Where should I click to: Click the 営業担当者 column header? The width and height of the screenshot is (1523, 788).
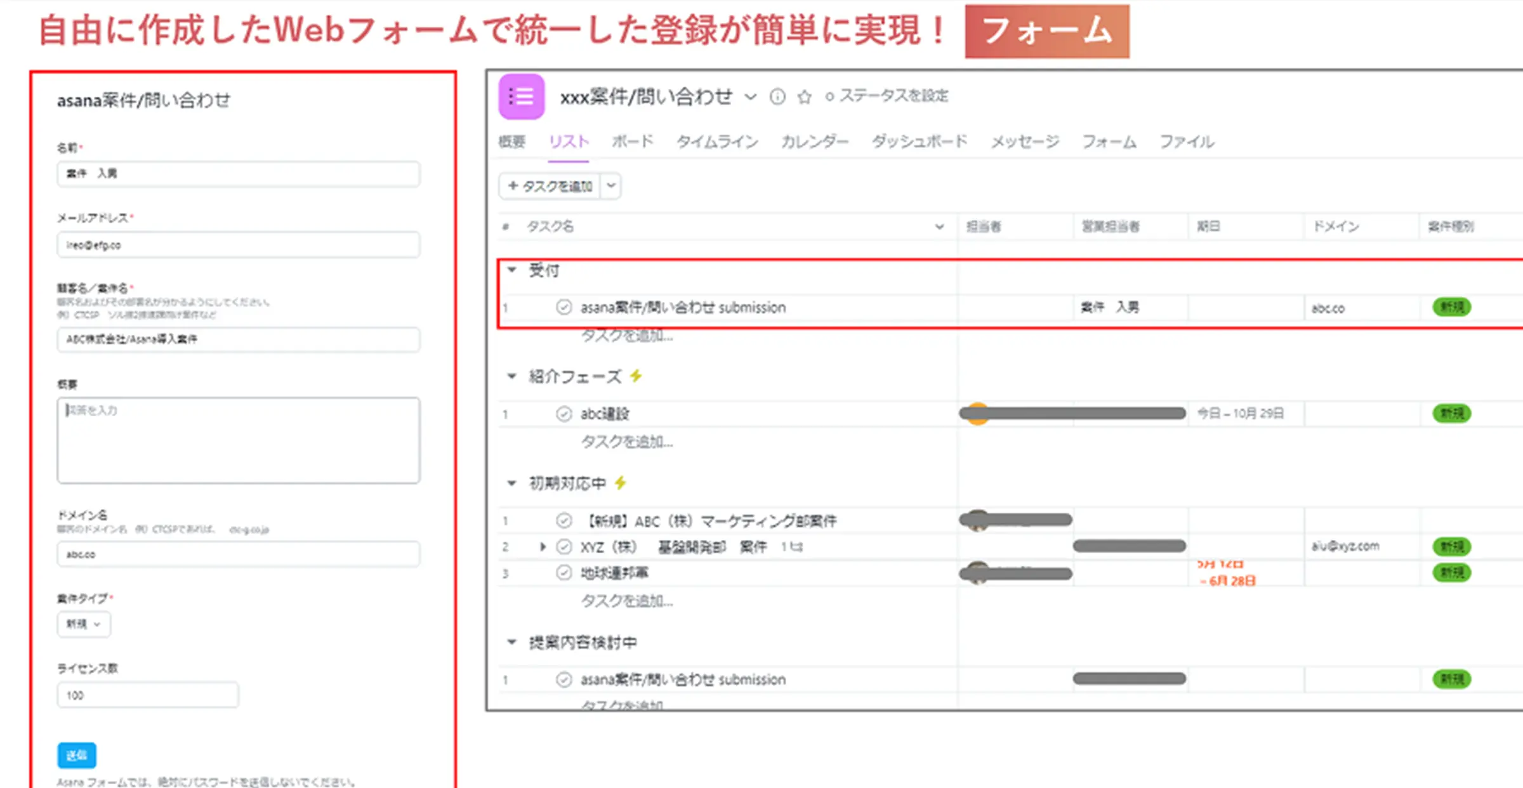pos(1111,227)
